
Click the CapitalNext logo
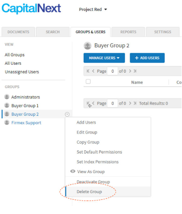pos(31,9)
